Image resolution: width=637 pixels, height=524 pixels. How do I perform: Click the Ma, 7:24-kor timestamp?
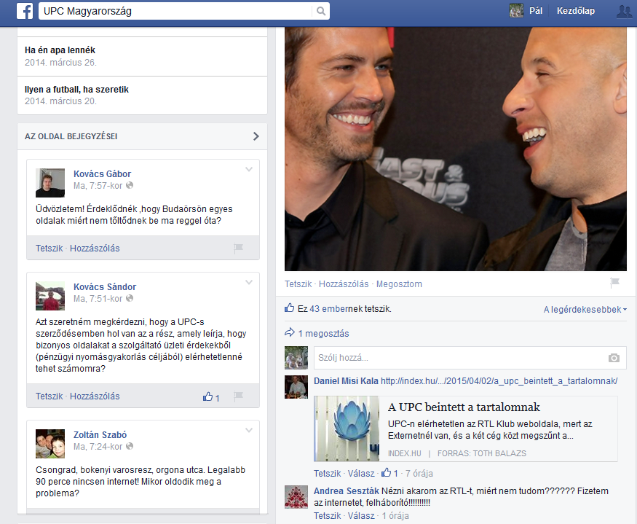pos(98,447)
